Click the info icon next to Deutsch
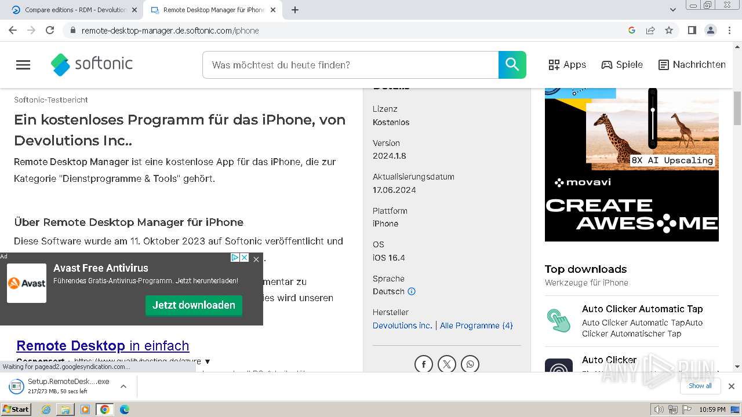 point(412,291)
